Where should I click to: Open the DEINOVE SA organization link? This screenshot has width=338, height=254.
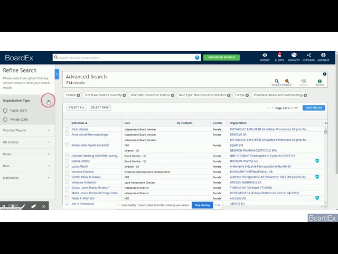coord(238,134)
